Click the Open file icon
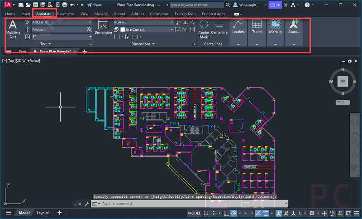This screenshot has width=362, height=219. coord(28,5)
